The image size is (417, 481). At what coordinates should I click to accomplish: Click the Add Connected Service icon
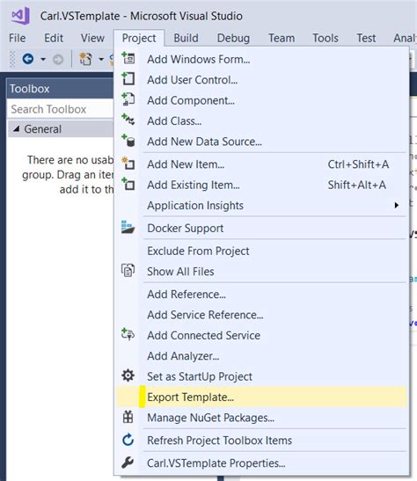point(128,334)
